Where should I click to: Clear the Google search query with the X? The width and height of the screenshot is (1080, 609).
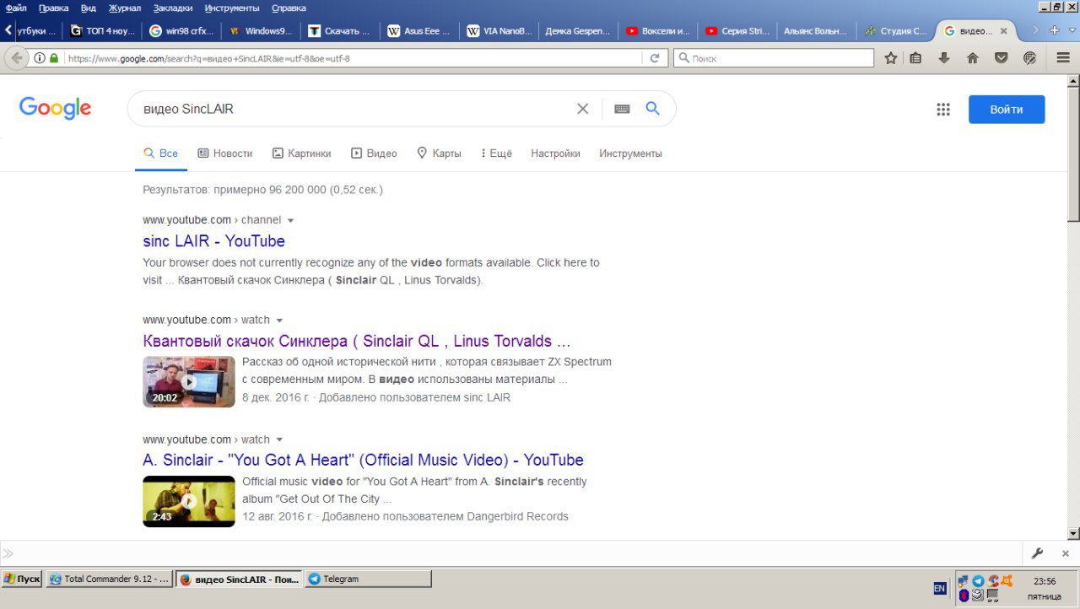click(x=582, y=109)
